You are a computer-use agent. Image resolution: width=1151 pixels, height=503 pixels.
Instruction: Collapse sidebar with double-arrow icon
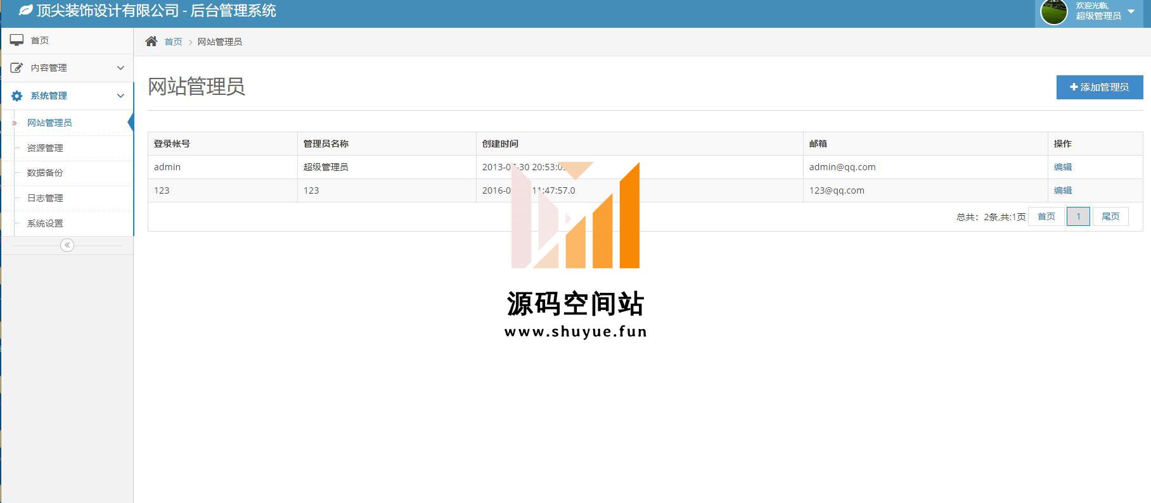tap(67, 245)
